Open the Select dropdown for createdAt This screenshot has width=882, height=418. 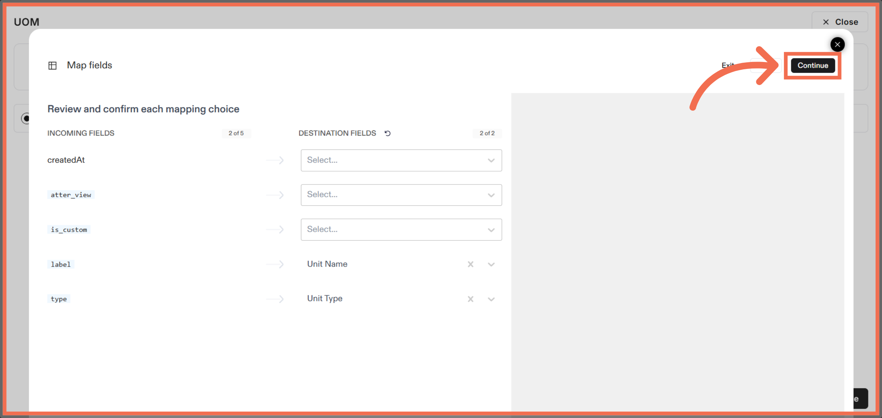401,160
